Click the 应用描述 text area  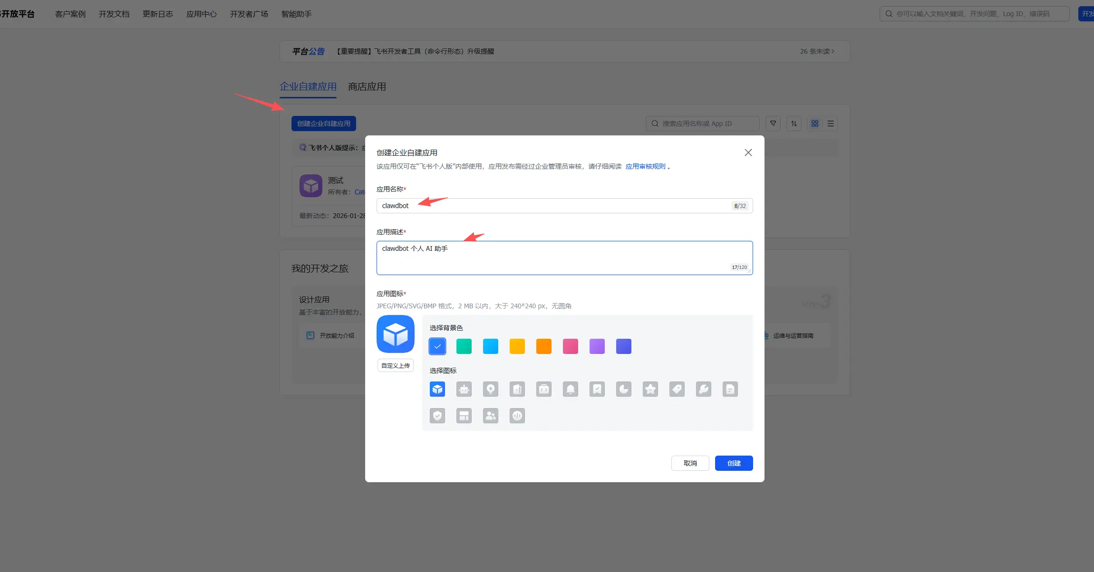pyautogui.click(x=552, y=257)
